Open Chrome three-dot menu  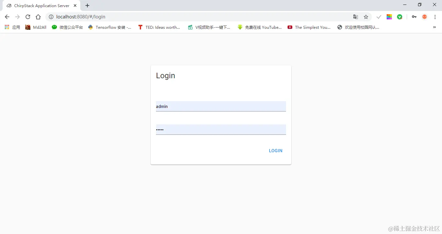click(435, 17)
